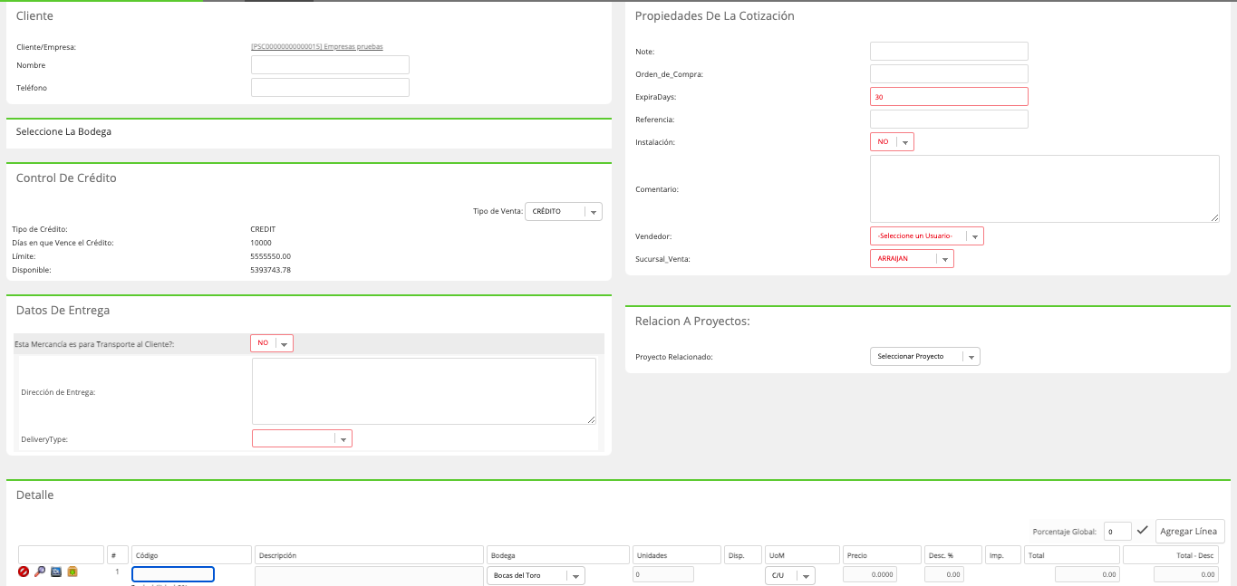Click the Unidades input in row 1
The image size is (1237, 586).
[x=663, y=574]
